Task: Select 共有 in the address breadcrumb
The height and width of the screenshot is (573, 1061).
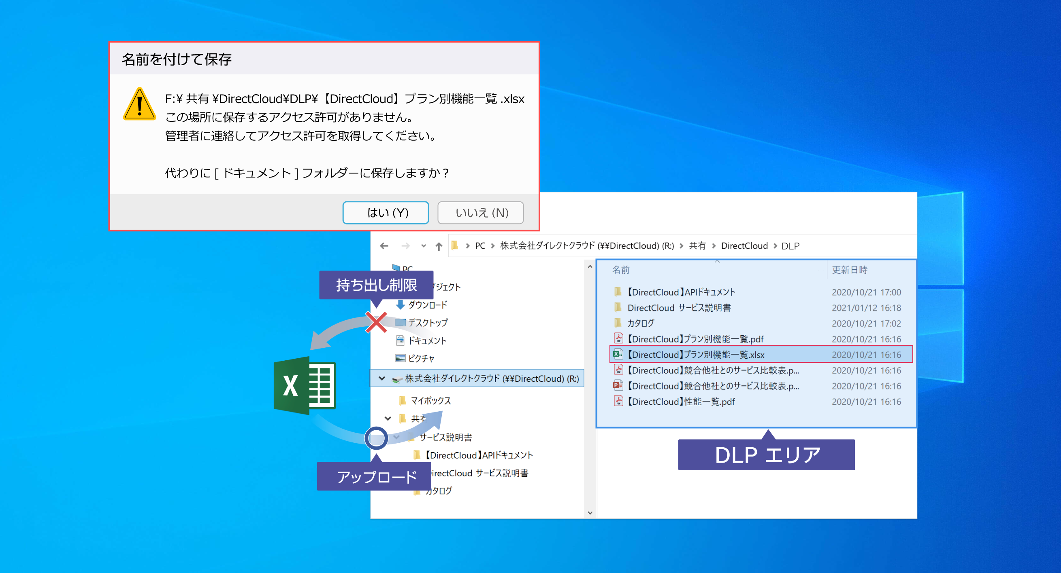Action: [697, 246]
